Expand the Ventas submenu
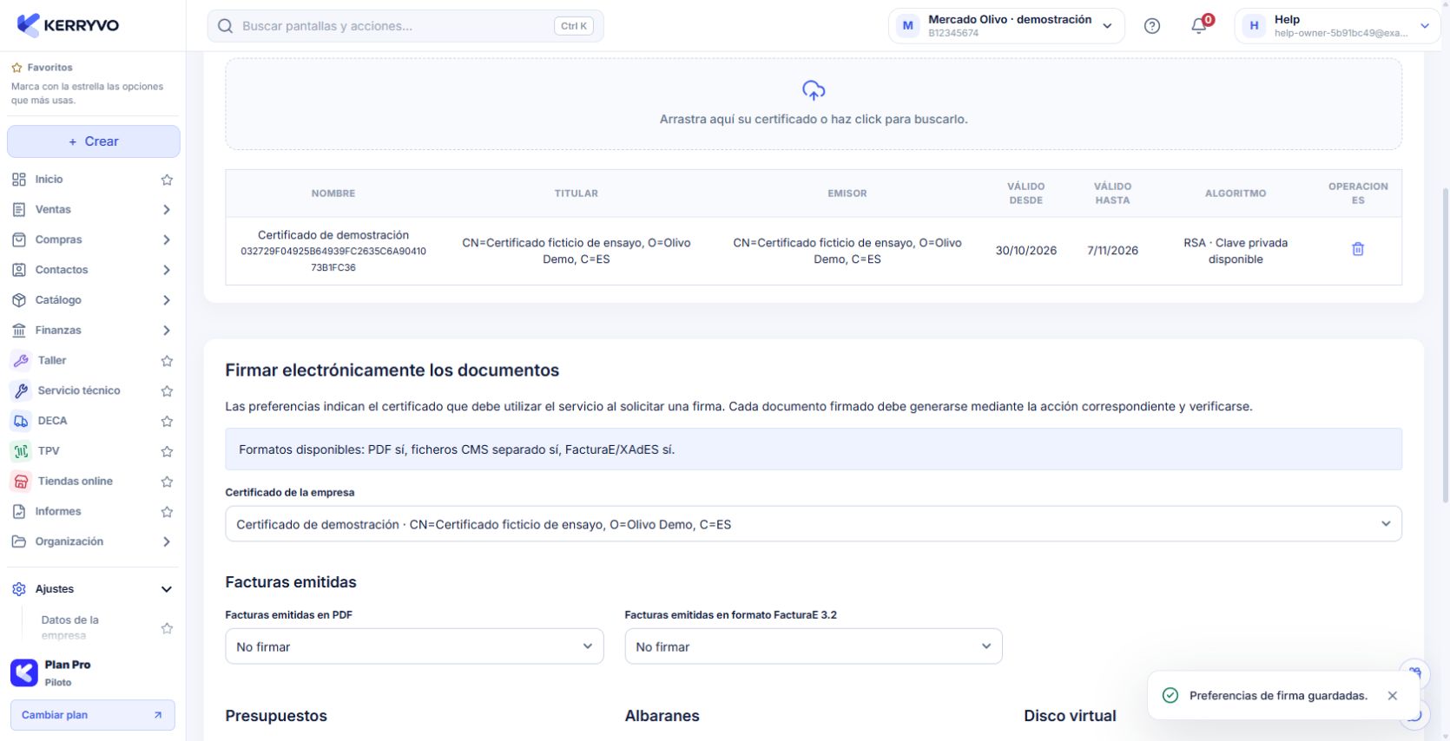1450x741 pixels. pyautogui.click(x=167, y=210)
